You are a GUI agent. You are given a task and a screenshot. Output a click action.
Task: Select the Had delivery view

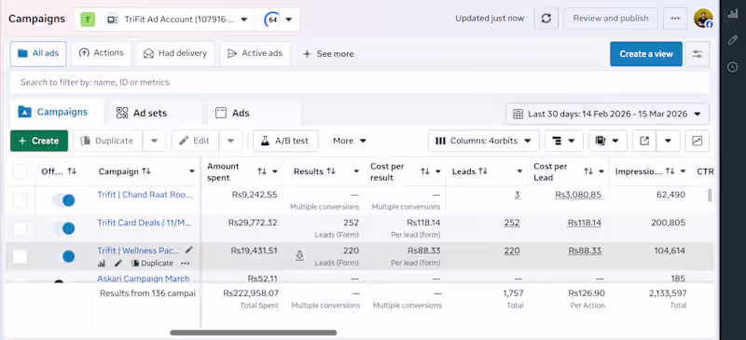point(175,53)
